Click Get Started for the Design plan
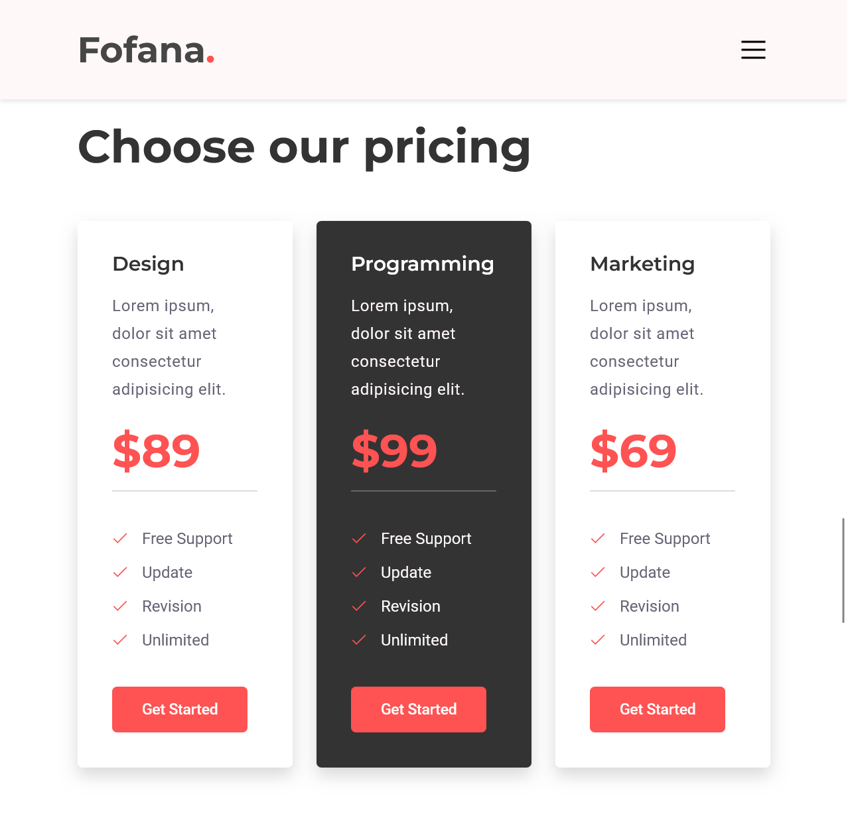 (179, 709)
